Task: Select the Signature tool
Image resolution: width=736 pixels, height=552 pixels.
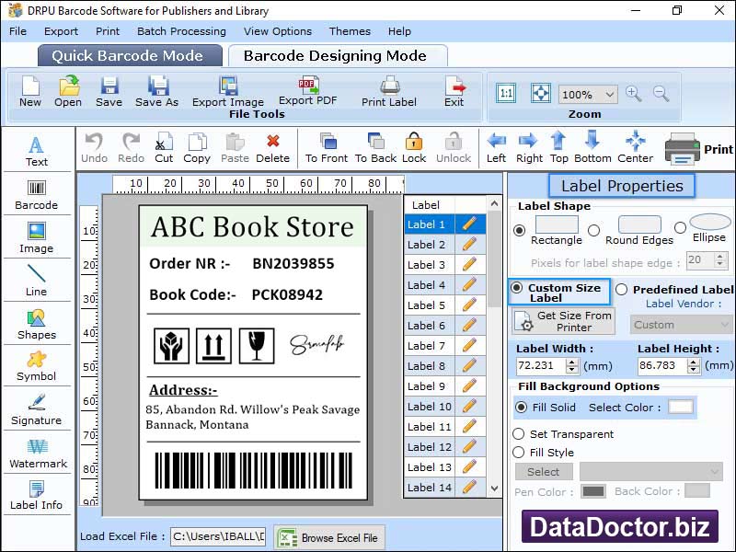Action: pos(37,410)
